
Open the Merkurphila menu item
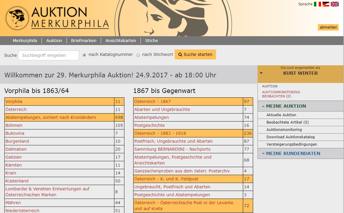(x=25, y=41)
